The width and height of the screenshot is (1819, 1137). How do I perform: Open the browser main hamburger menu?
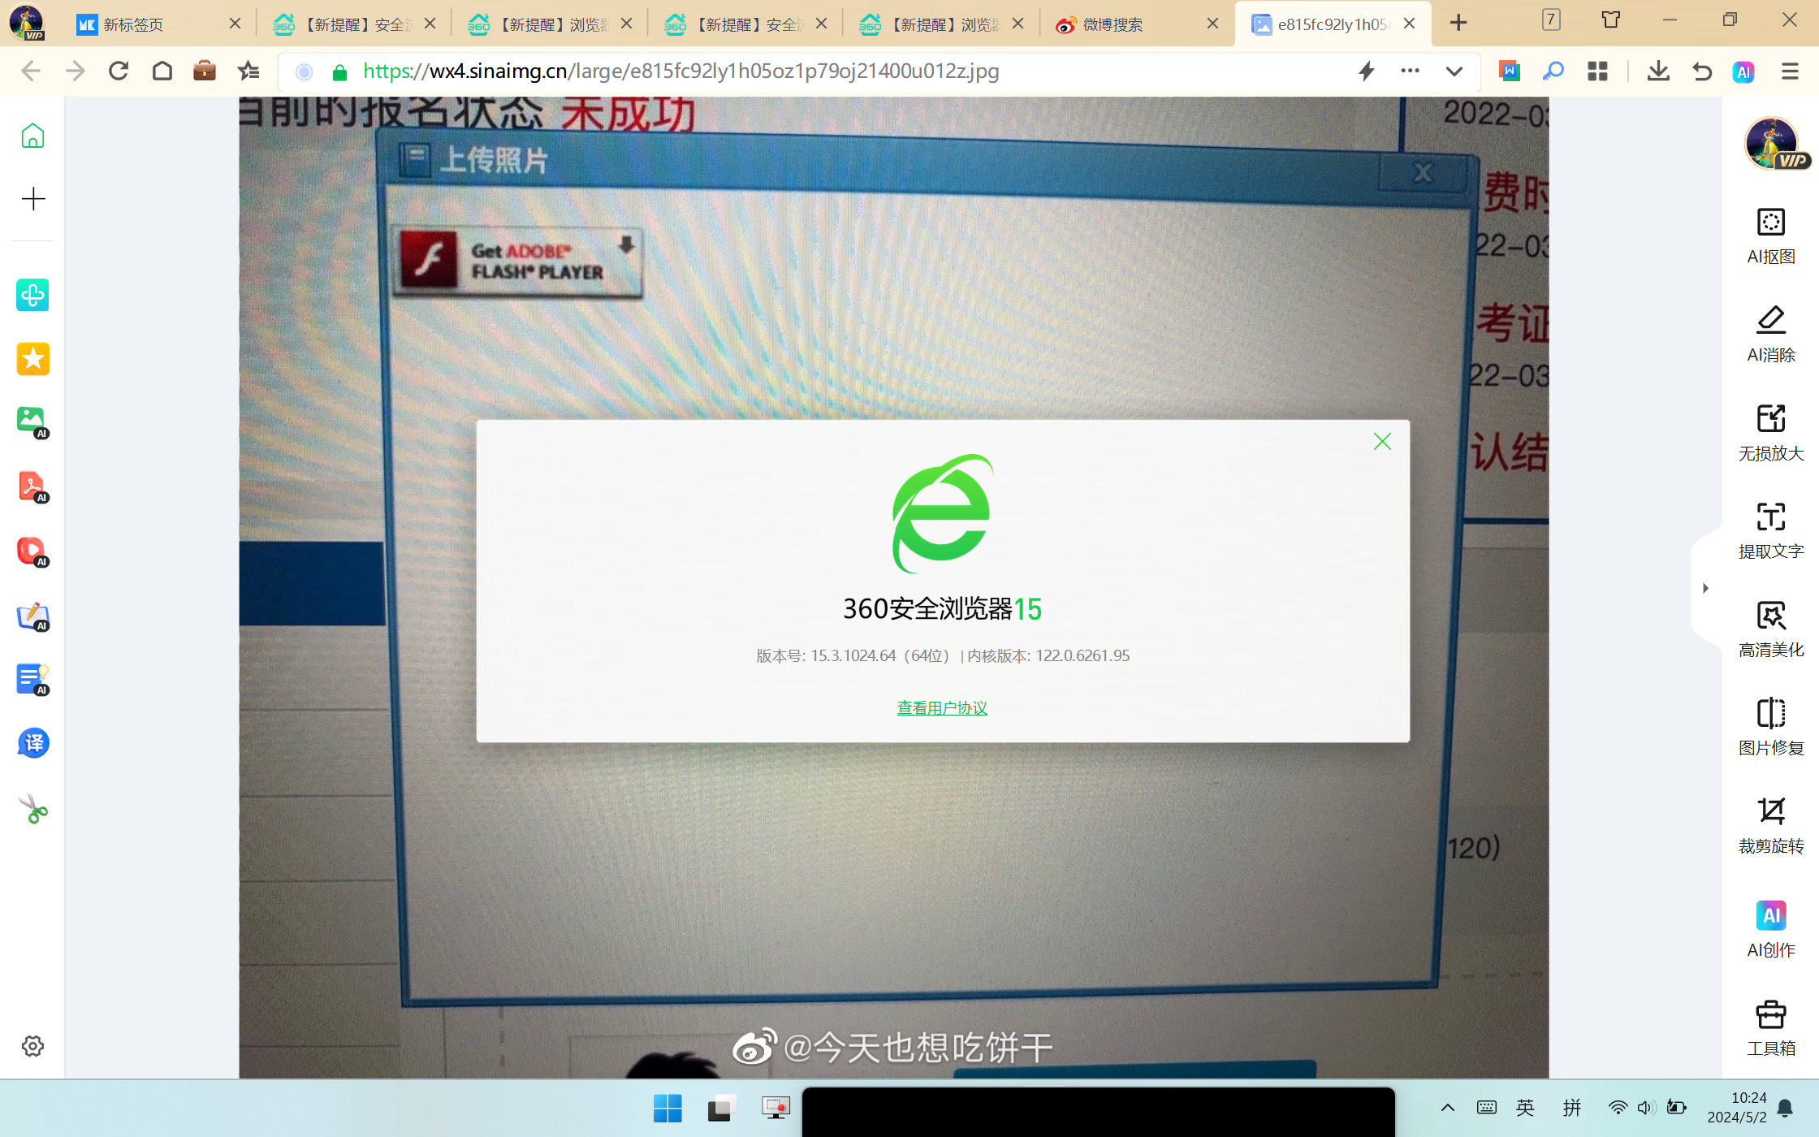point(1790,71)
